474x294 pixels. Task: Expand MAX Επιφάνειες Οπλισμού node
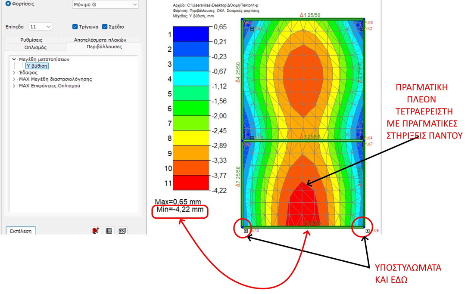14,86
